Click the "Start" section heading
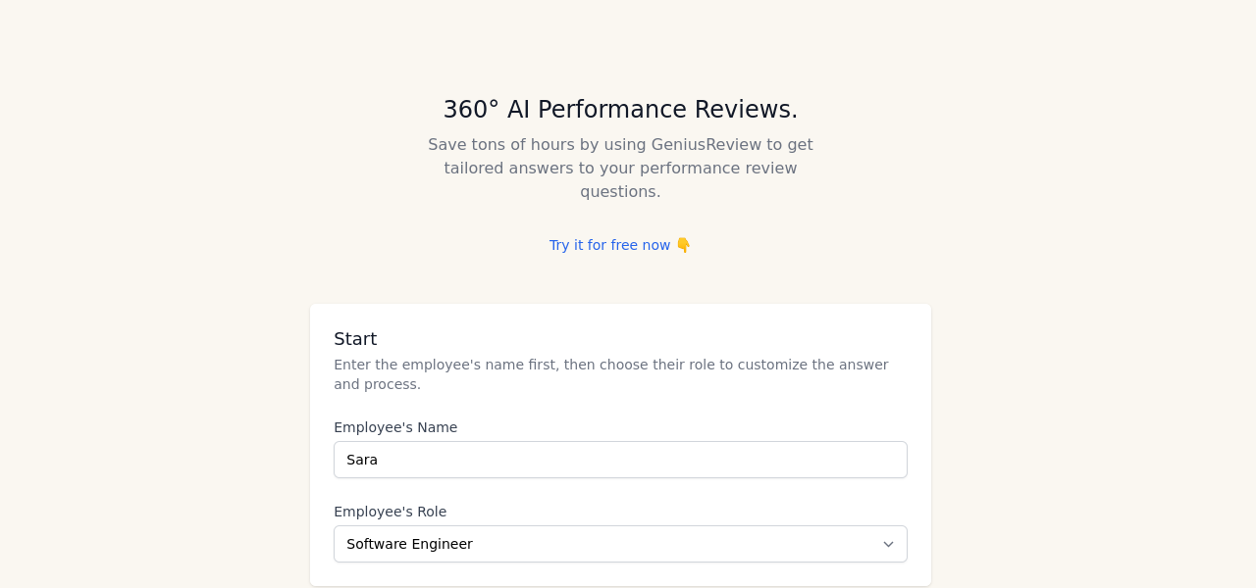 (355, 339)
